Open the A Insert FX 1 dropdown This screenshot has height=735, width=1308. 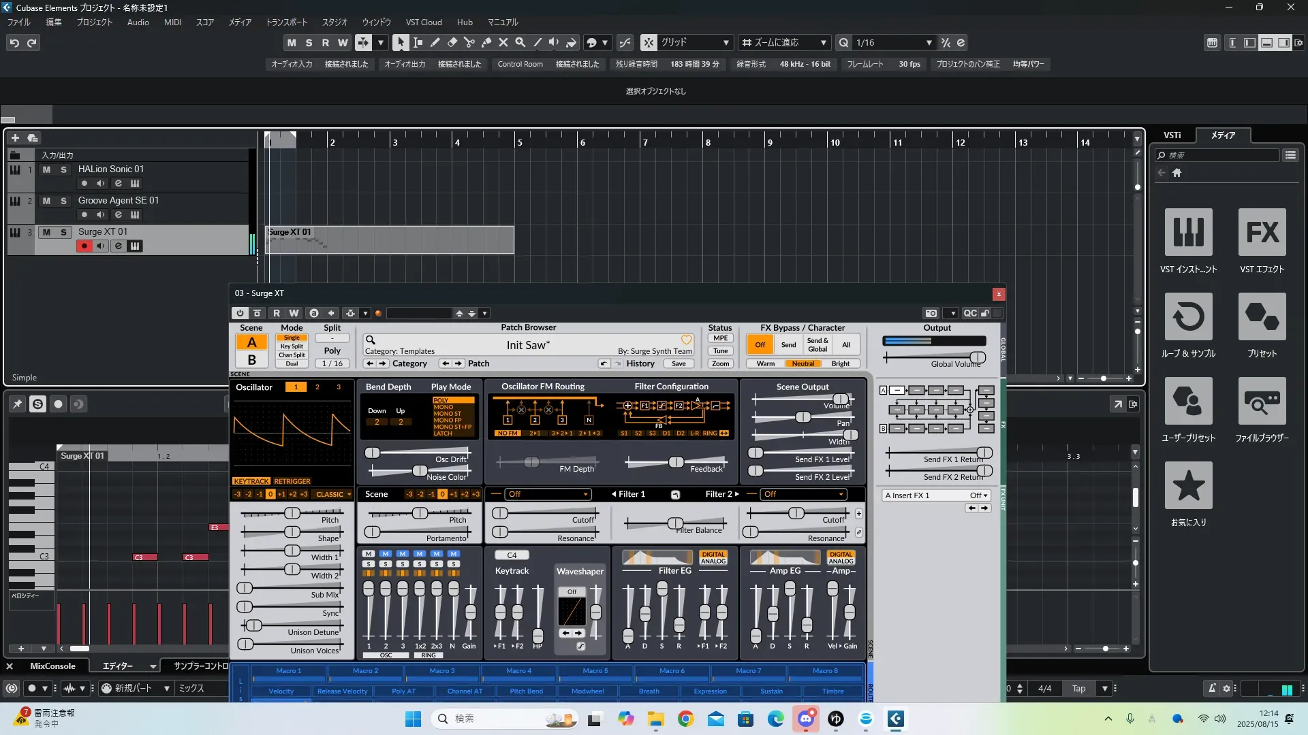click(x=936, y=495)
